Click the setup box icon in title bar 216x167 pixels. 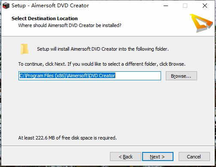coord(6,6)
